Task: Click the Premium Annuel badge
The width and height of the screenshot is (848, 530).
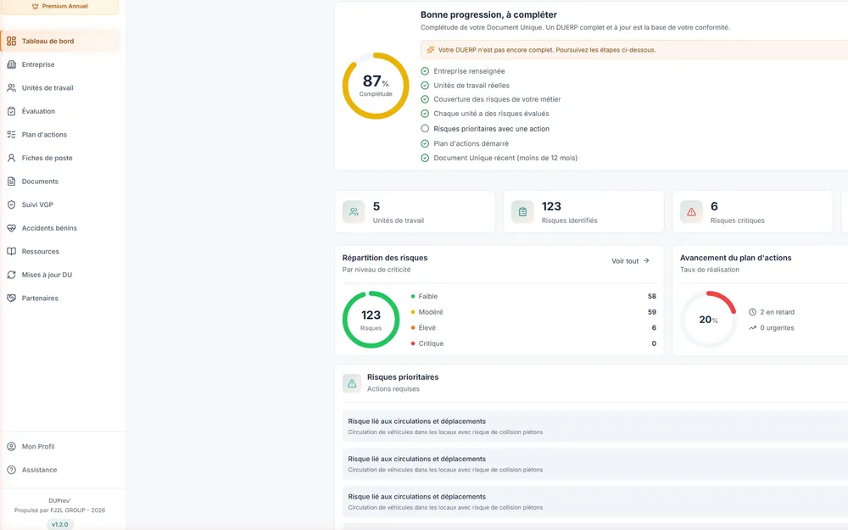Action: pos(59,7)
